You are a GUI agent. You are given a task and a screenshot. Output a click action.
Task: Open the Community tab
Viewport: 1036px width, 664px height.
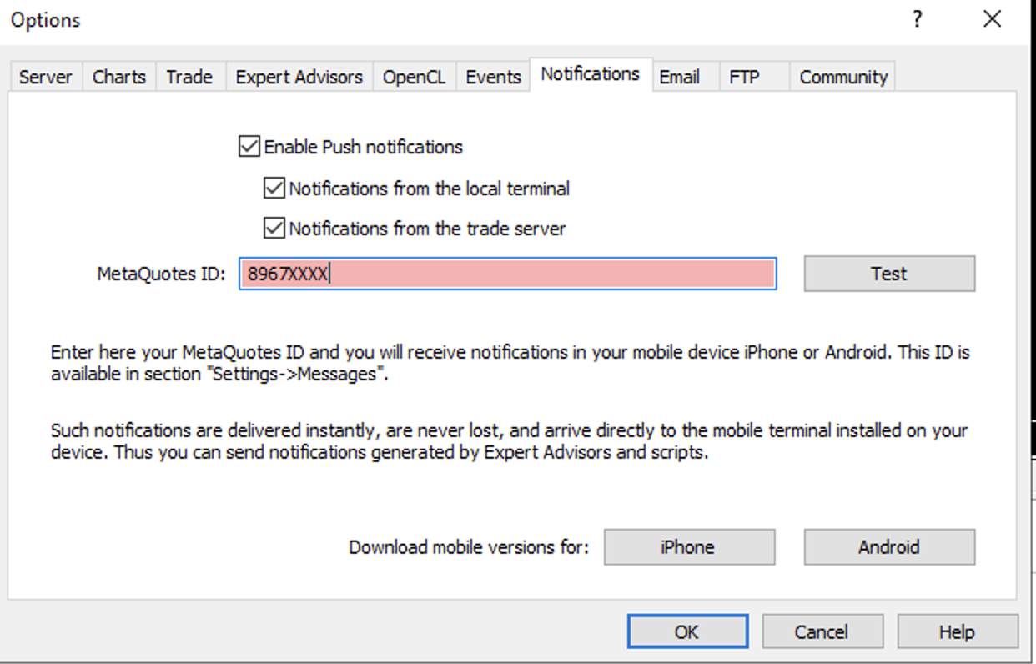coord(842,77)
